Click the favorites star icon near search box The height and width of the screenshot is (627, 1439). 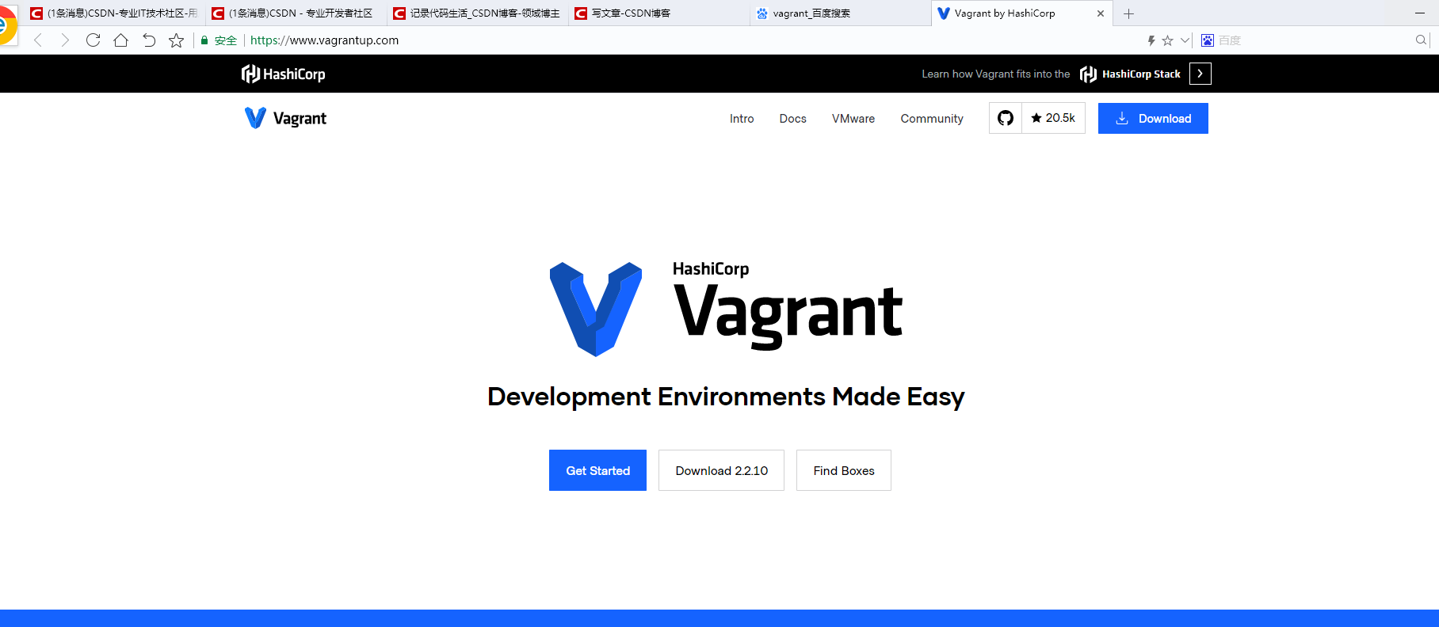1167,40
